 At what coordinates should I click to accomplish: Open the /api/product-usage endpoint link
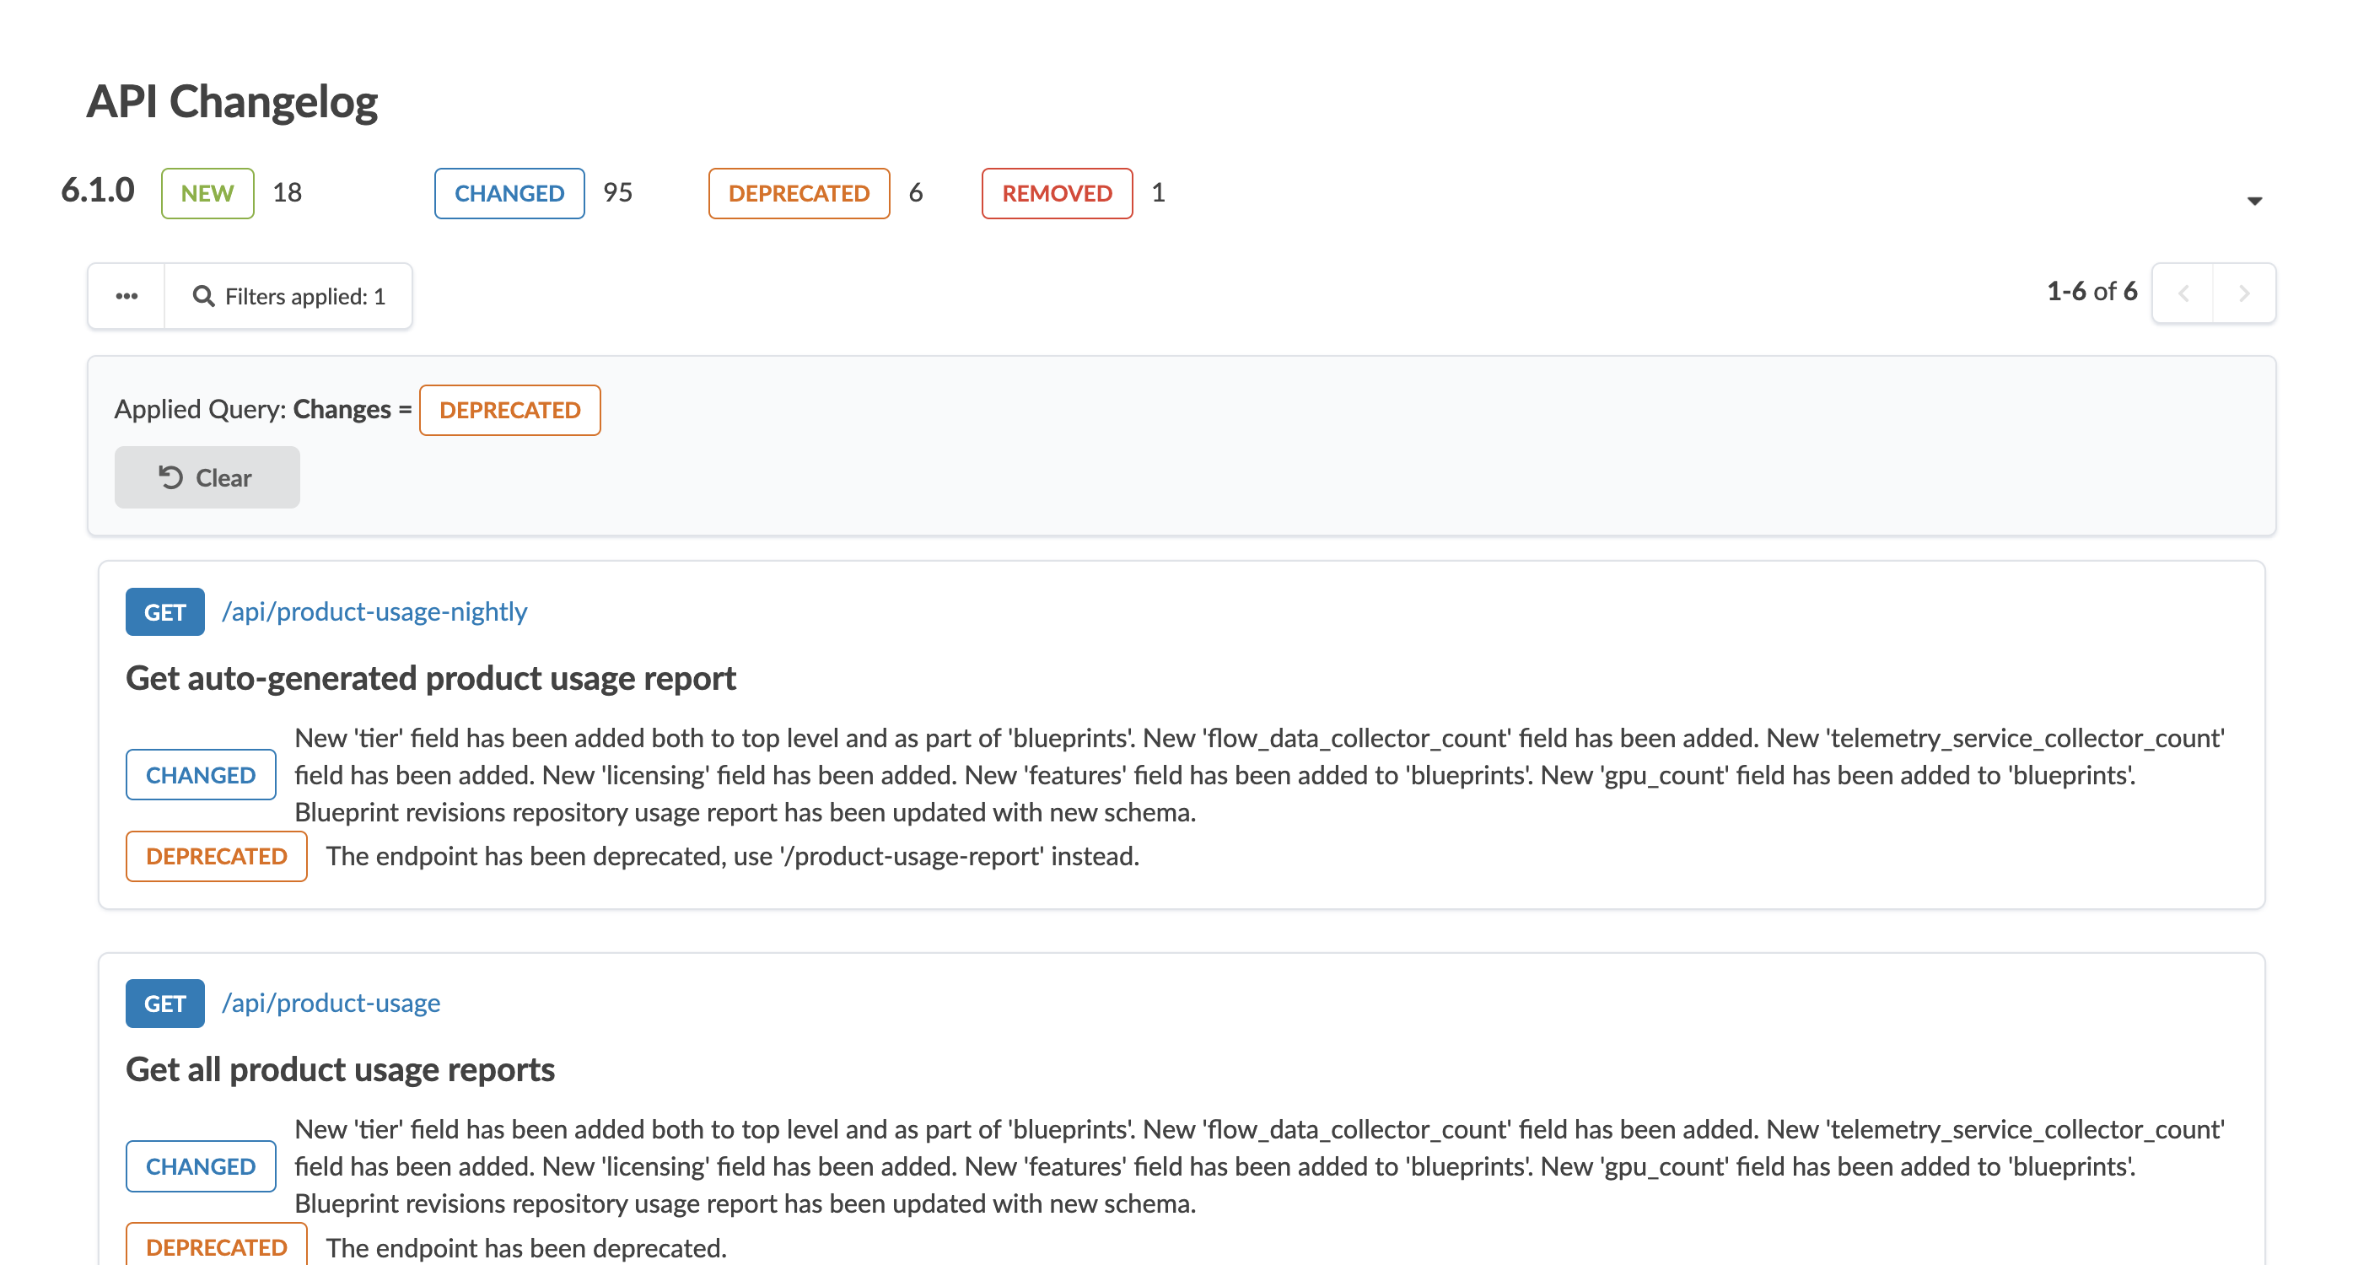[x=331, y=1004]
